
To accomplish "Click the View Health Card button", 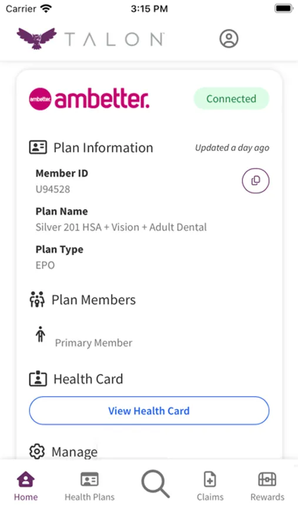I will (149, 411).
